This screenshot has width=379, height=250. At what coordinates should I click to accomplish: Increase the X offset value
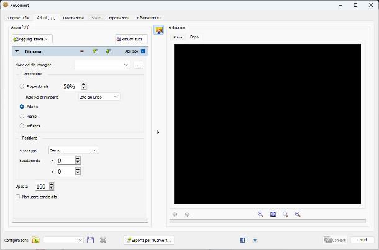click(78, 159)
